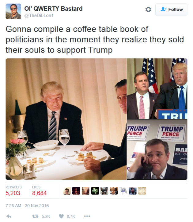193x222 pixels.
Task: Click the last beige text avatar
Action: pos(142,191)
